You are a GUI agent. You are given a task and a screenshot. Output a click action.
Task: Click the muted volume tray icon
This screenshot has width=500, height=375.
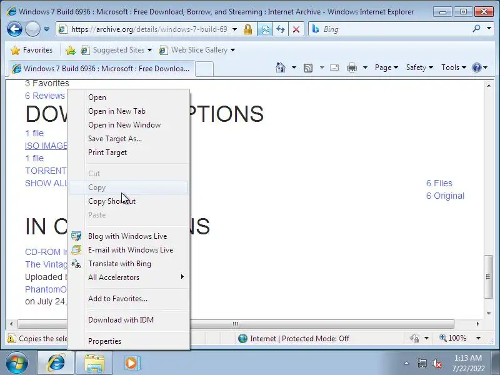(436, 364)
